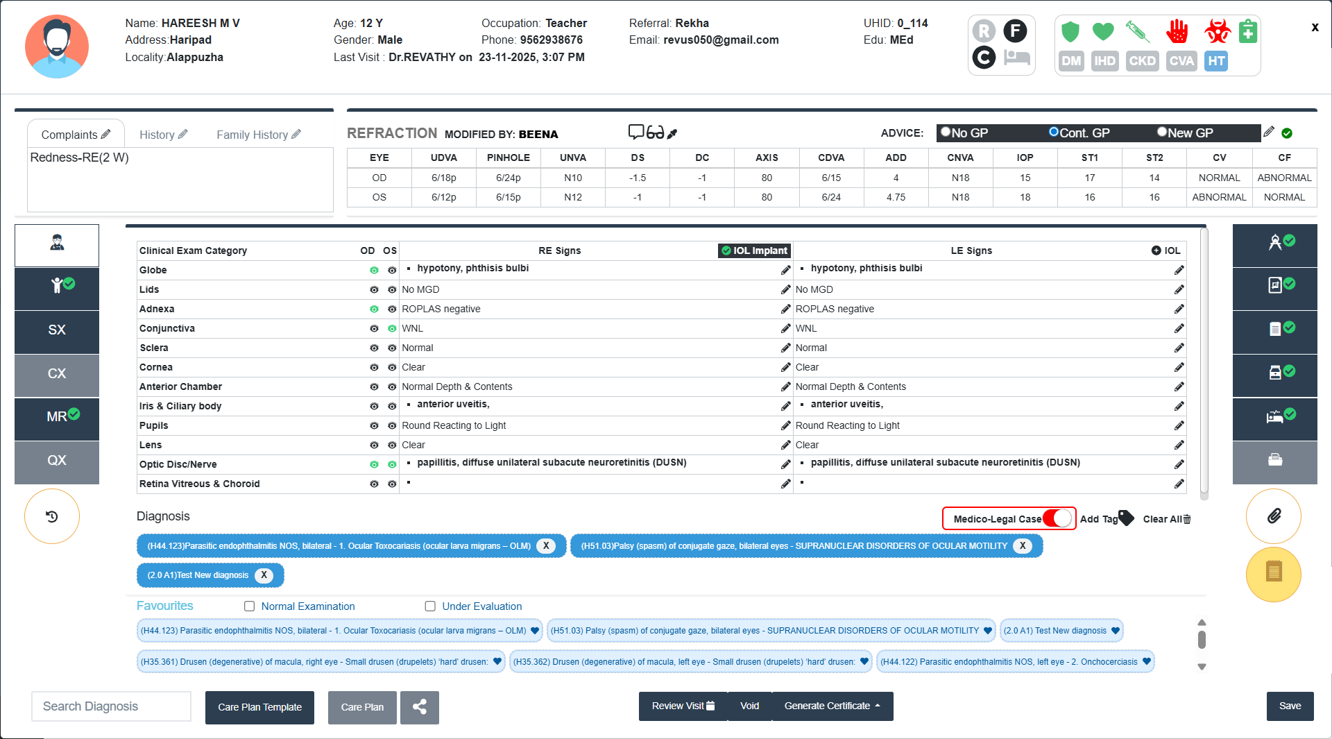The image size is (1332, 739).
Task: Open the yellow notes clipboard icon
Action: pos(1274,573)
